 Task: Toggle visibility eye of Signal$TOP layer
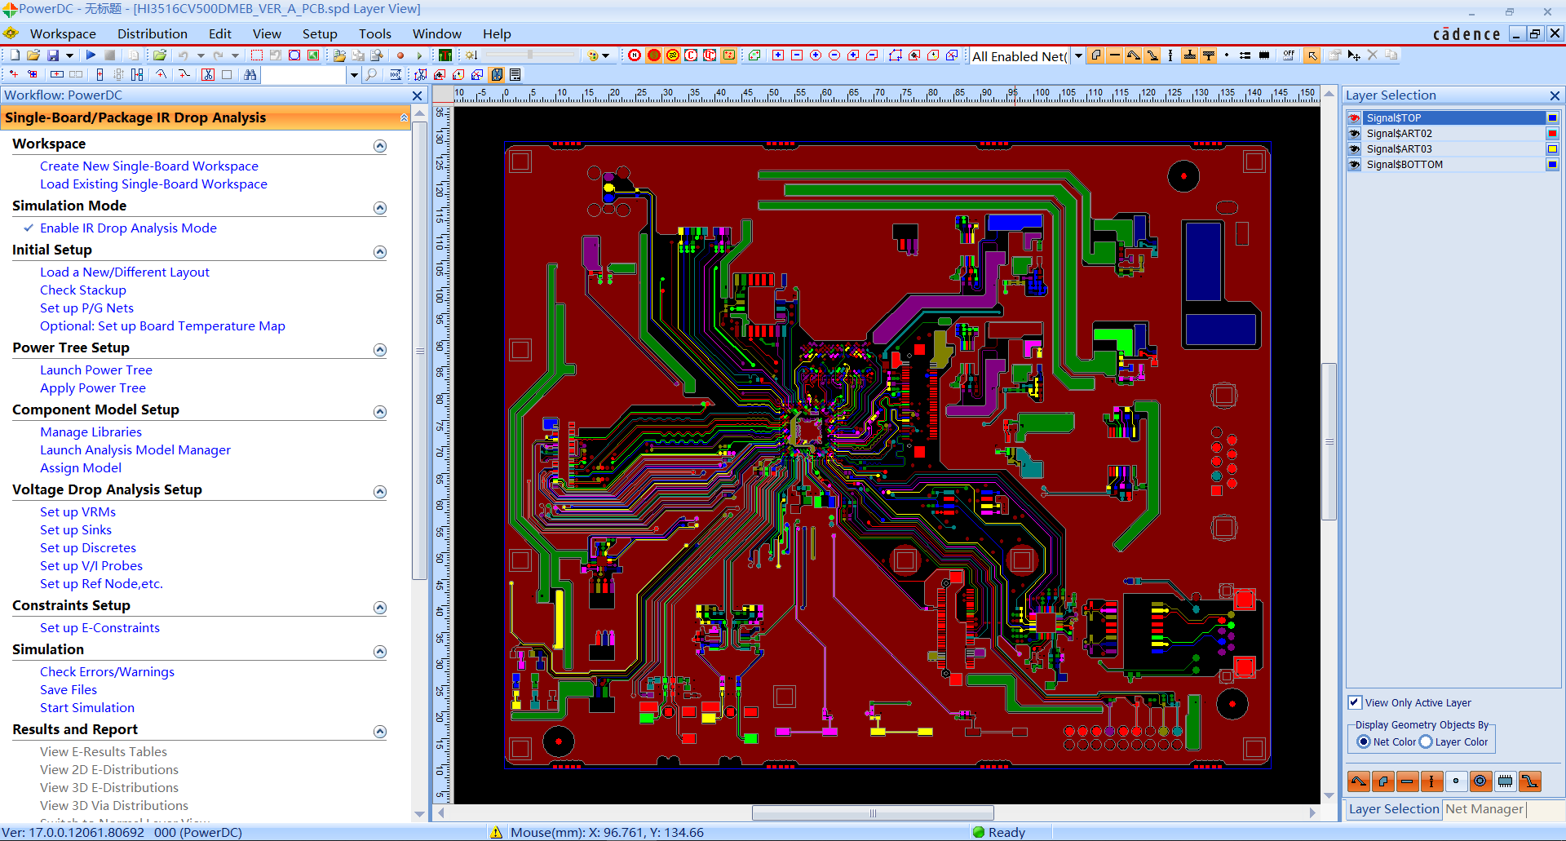pyautogui.click(x=1355, y=117)
